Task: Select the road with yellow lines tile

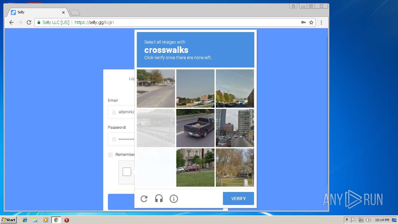Action: 156,88
